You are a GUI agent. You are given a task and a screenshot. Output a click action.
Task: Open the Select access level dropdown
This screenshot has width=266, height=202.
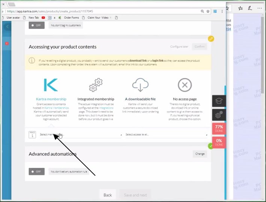pyautogui.click(x=166, y=135)
